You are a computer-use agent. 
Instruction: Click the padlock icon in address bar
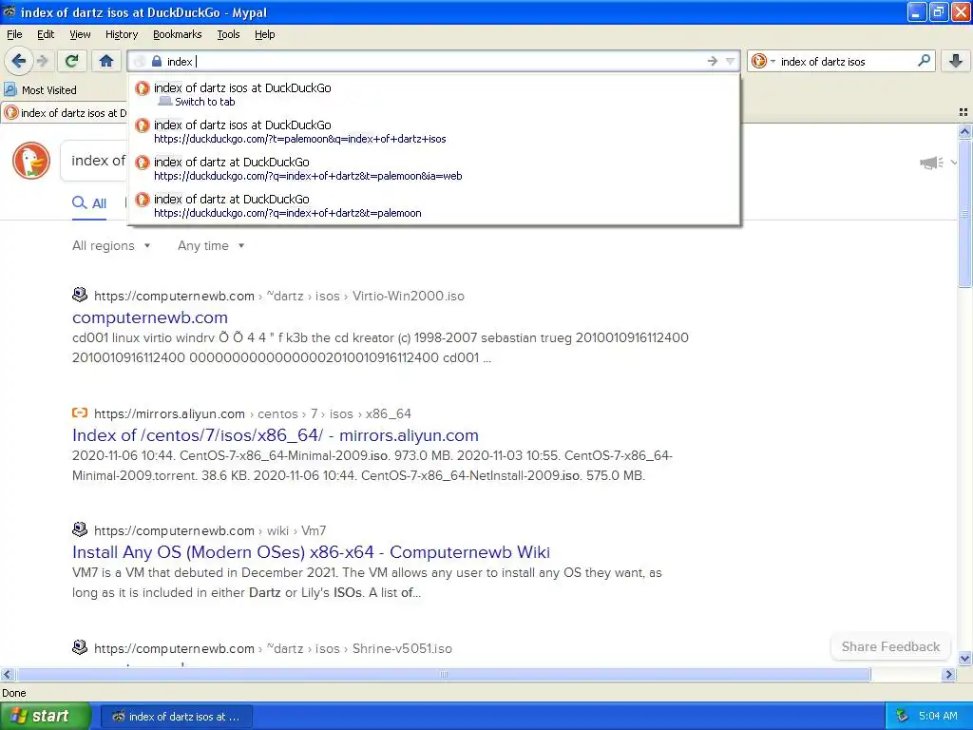157,61
